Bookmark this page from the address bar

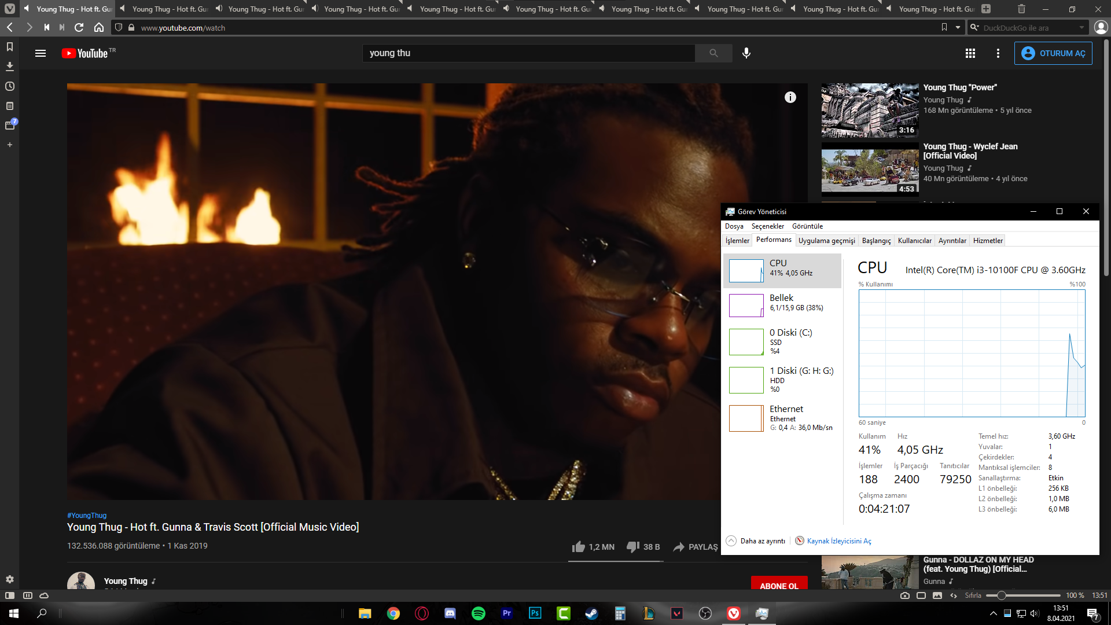point(944,27)
